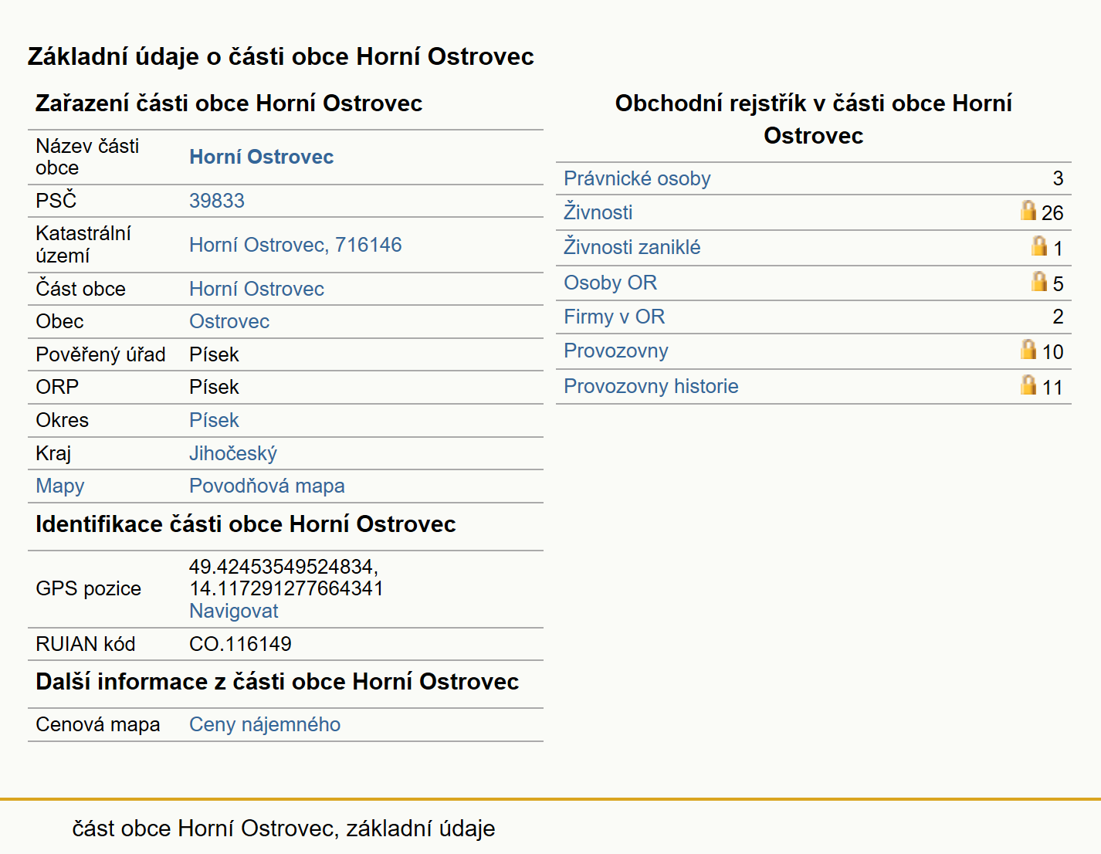This screenshot has width=1101, height=854.
Task: Click the count 1 for Živnosti zaniklé
Action: (1059, 249)
